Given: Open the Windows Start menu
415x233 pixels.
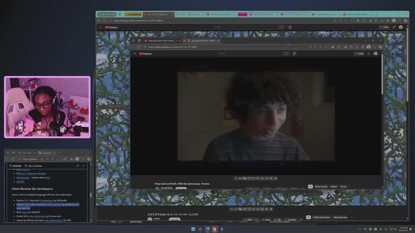Looking at the screenshot, I should click(x=193, y=229).
